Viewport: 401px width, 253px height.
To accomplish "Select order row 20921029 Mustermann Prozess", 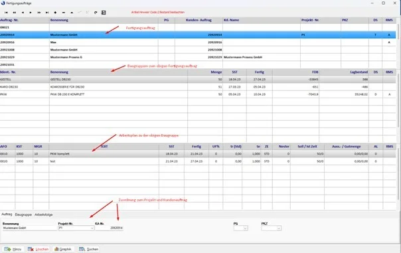I will pos(198,57).
